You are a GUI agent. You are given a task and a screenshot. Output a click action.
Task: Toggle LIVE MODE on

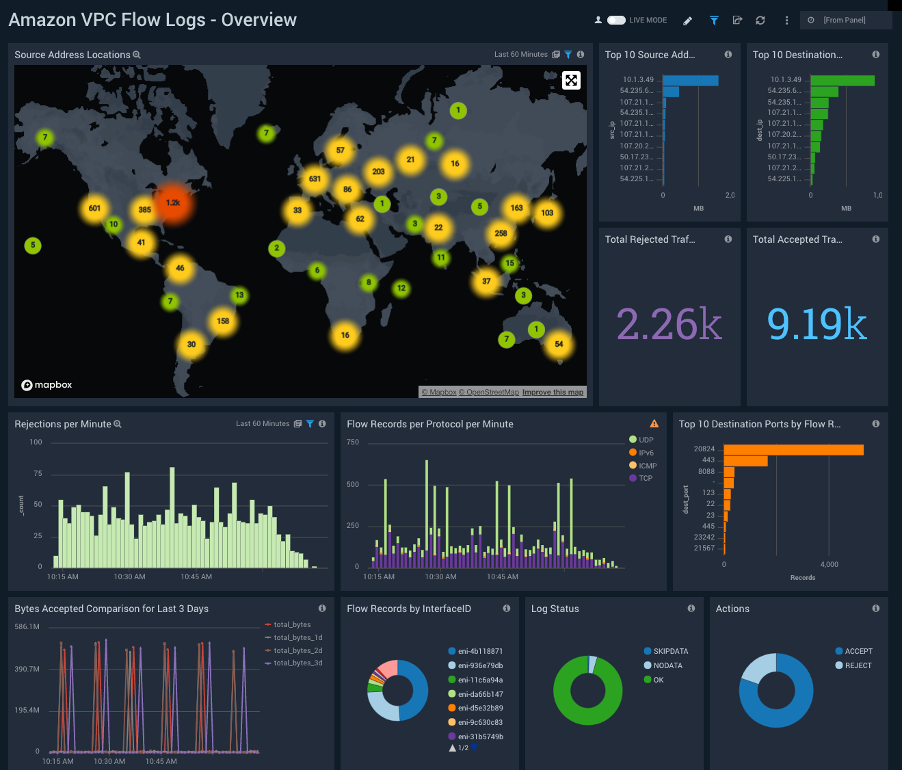click(x=615, y=20)
